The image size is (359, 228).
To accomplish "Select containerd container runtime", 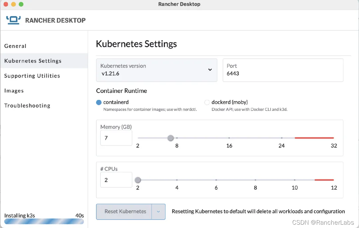I will (99, 103).
